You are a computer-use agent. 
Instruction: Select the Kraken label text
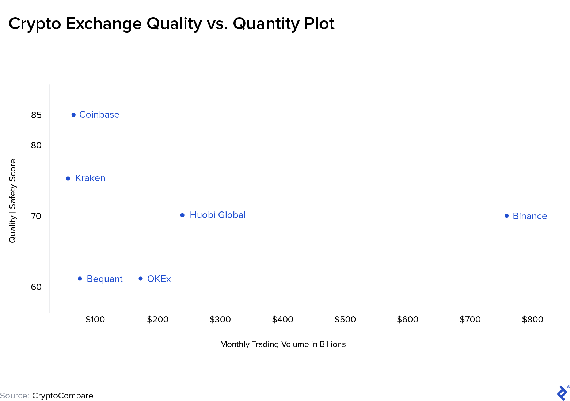tap(90, 178)
